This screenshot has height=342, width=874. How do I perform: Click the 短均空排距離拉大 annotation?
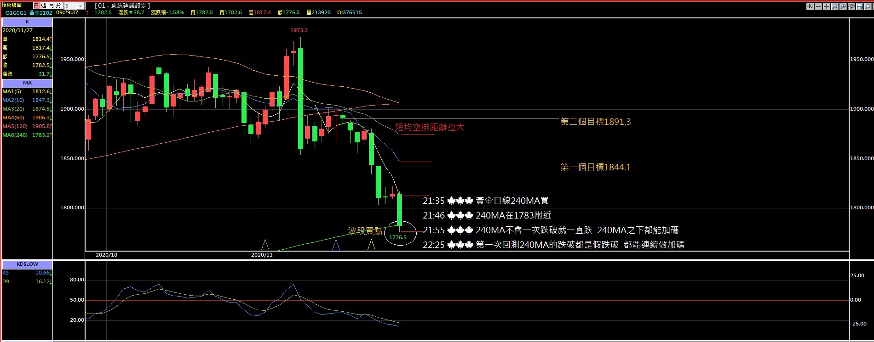pyautogui.click(x=430, y=127)
